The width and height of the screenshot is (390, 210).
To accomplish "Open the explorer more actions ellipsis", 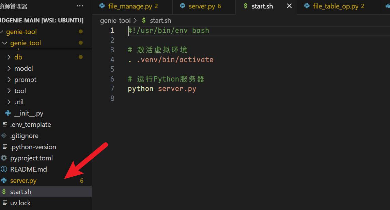I will tap(80, 6).
